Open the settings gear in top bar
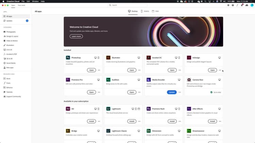 pos(228,5)
